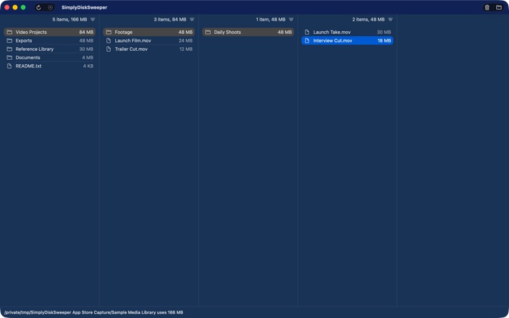
Task: Click the SimplyDiskSweeper window title
Action: pos(85,8)
